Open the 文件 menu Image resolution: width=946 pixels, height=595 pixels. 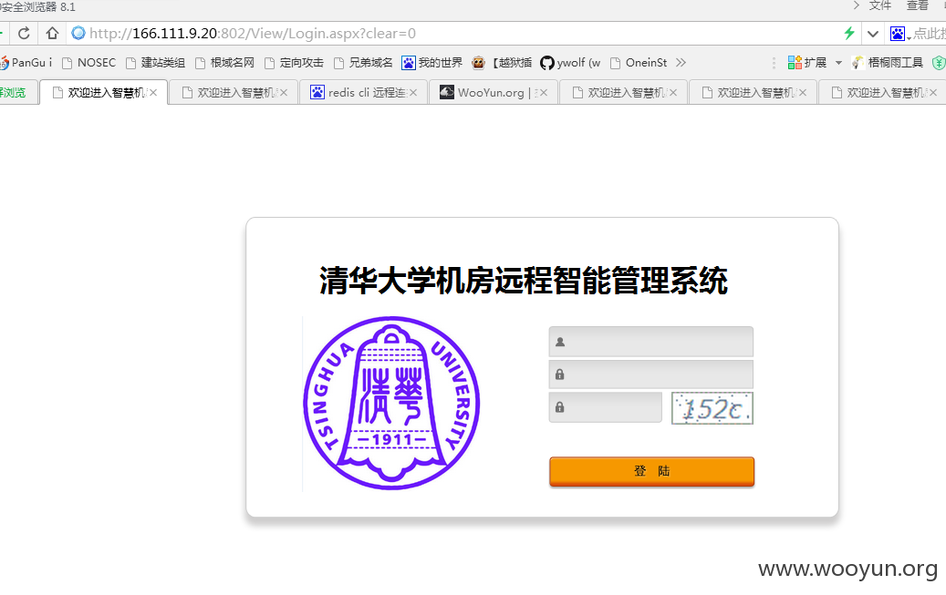(880, 6)
